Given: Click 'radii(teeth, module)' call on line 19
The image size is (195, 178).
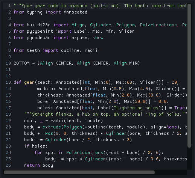Looking at the screenshot, I should point(76,121).
